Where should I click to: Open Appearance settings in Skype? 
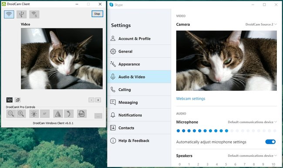(x=139, y=64)
